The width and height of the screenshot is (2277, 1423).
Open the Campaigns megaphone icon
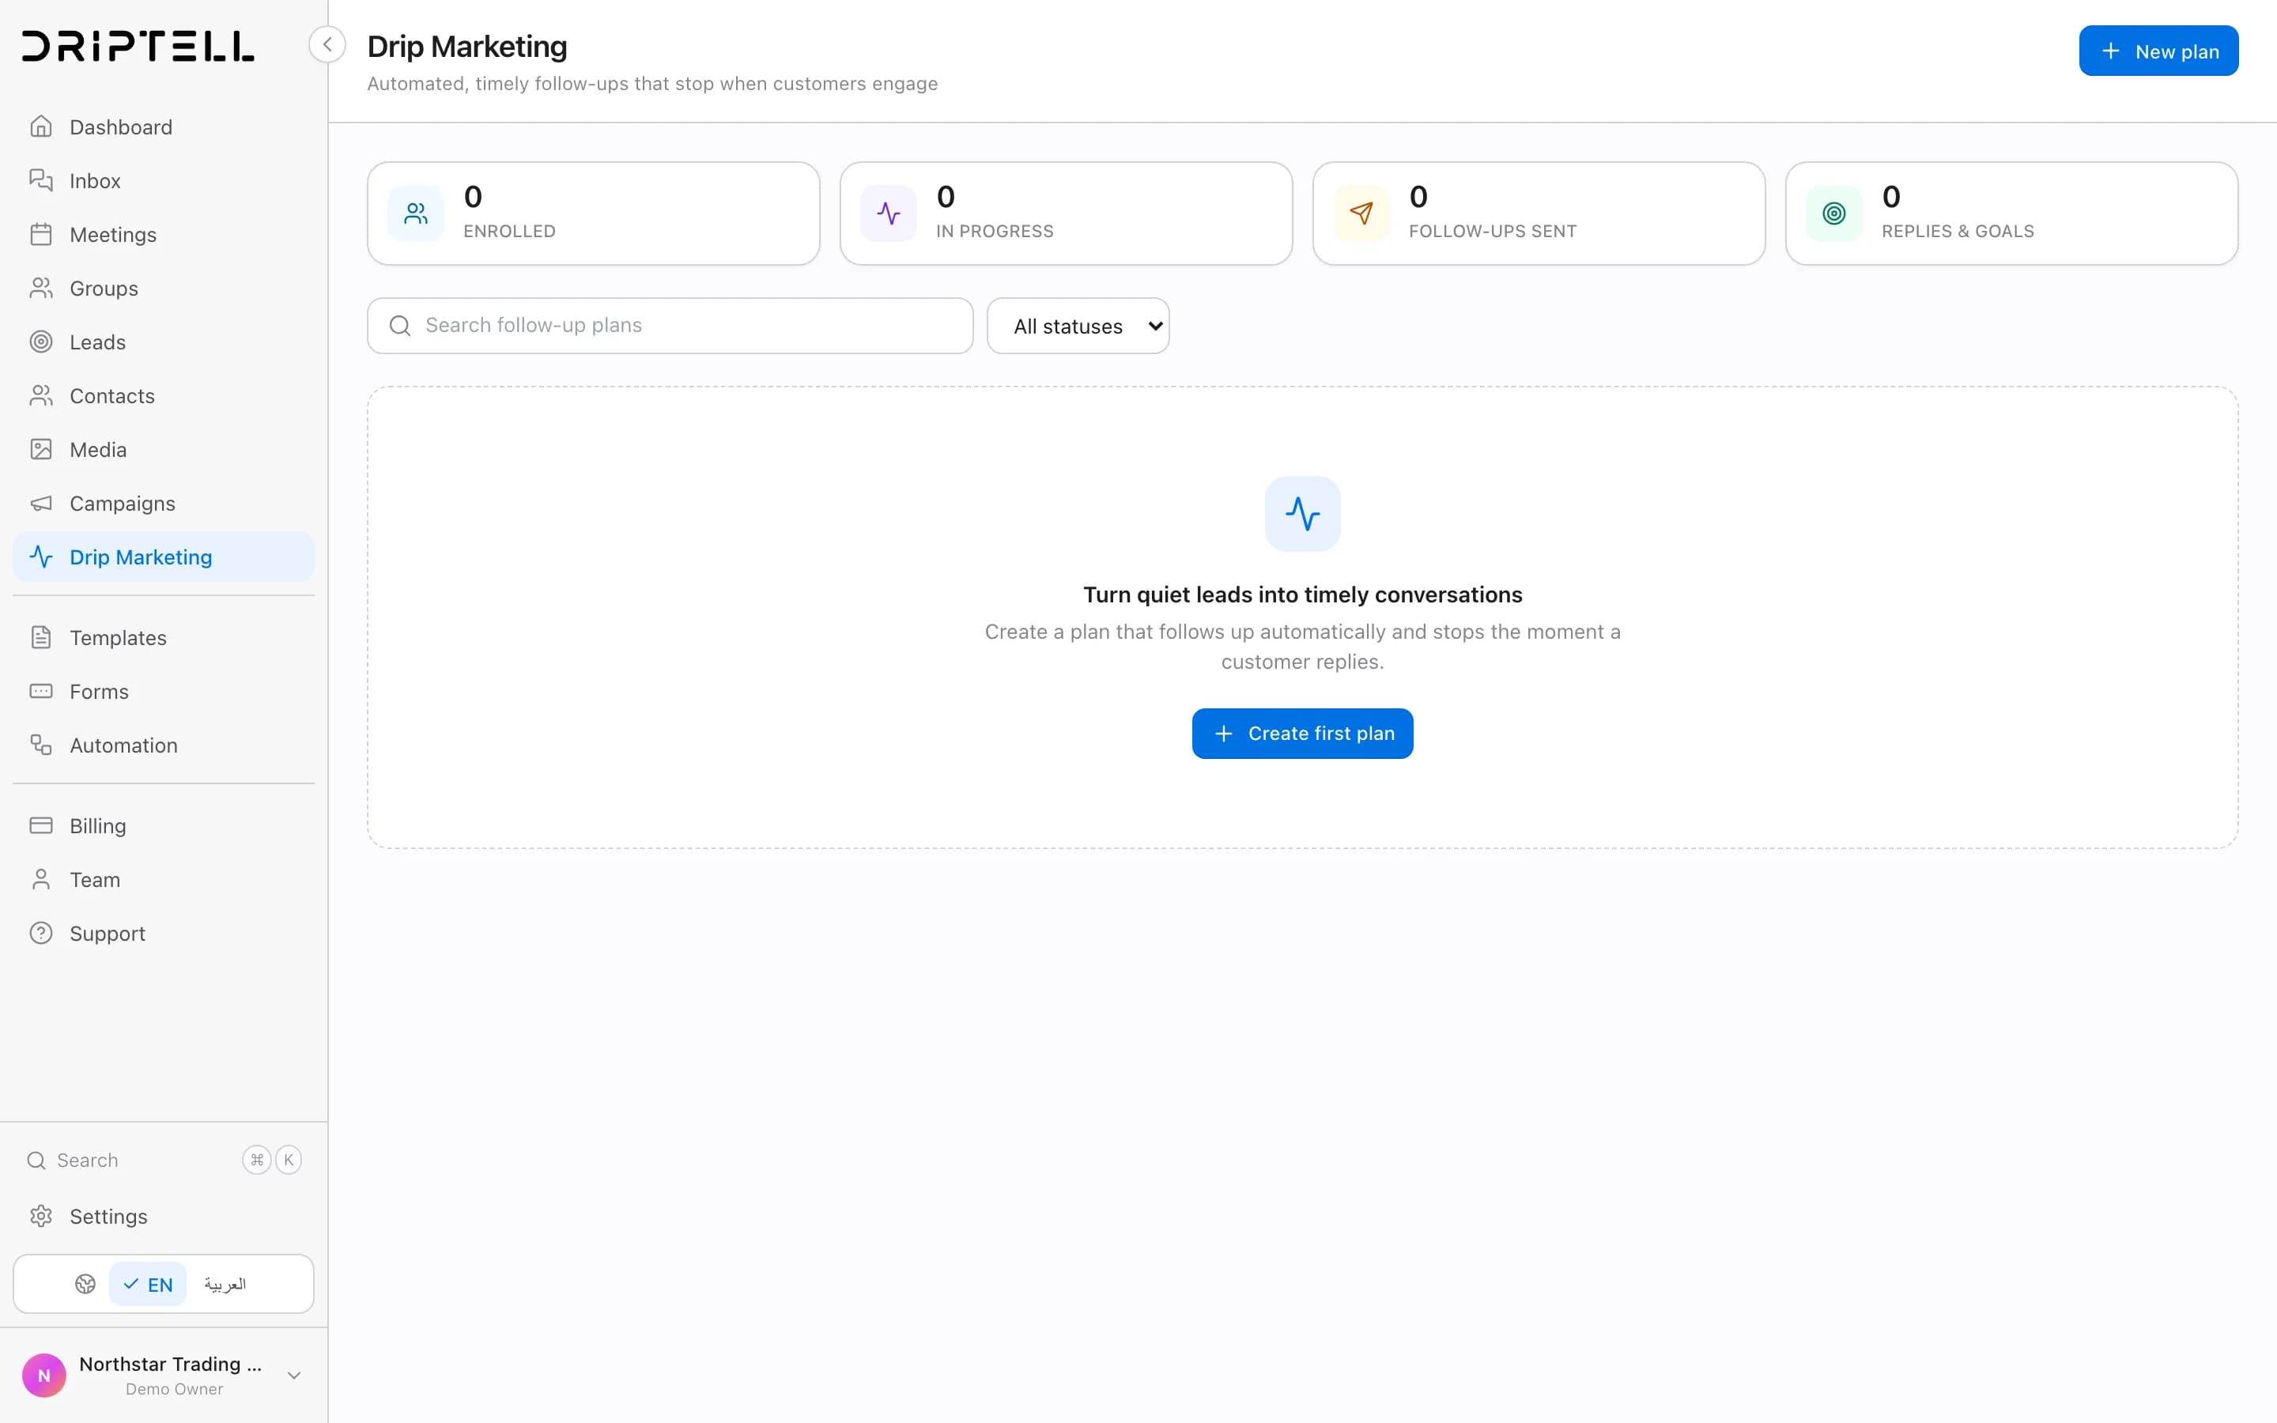click(40, 503)
